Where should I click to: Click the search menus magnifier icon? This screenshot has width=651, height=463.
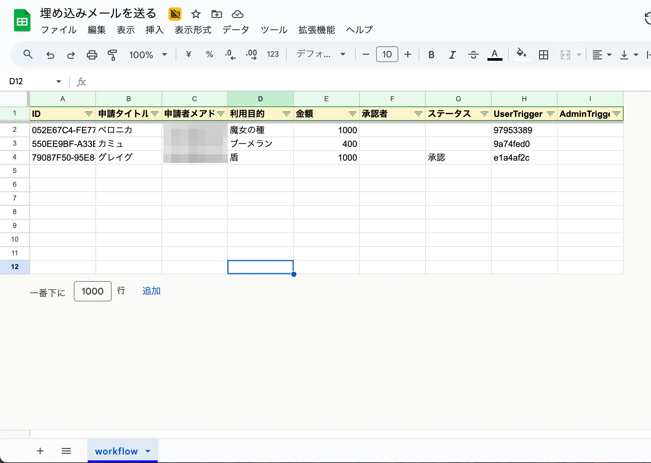coord(28,55)
